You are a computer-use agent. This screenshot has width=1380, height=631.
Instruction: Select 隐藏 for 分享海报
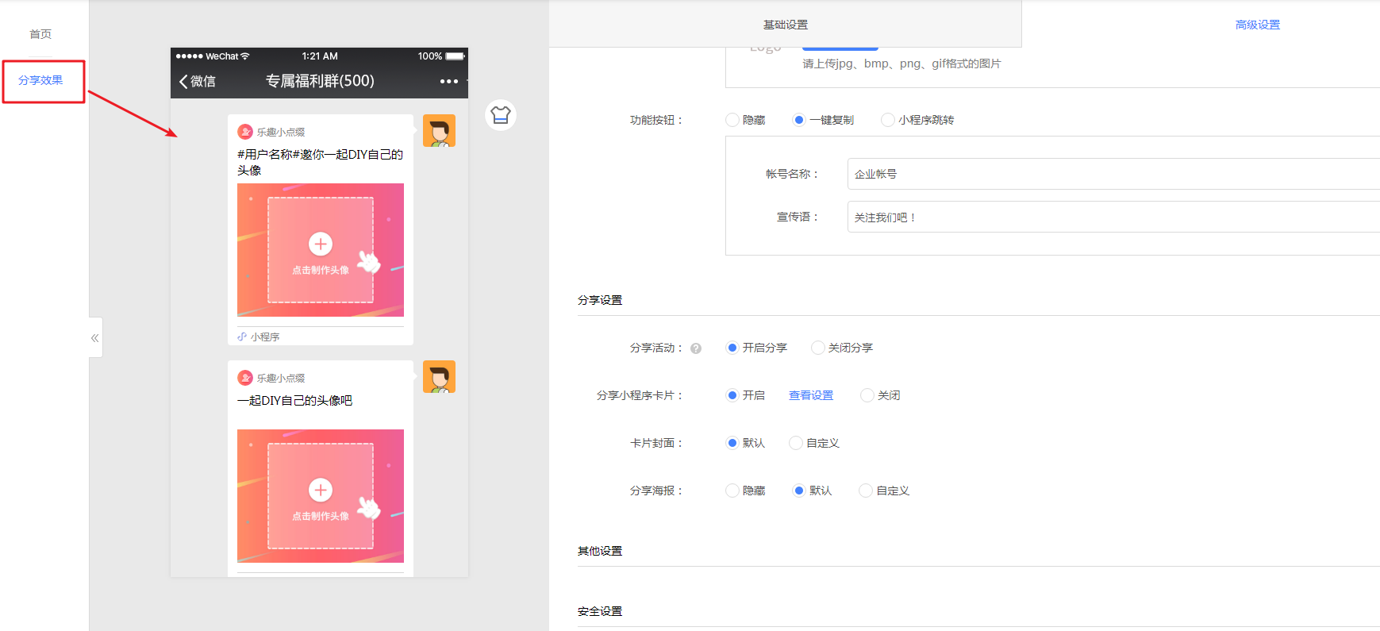[732, 491]
